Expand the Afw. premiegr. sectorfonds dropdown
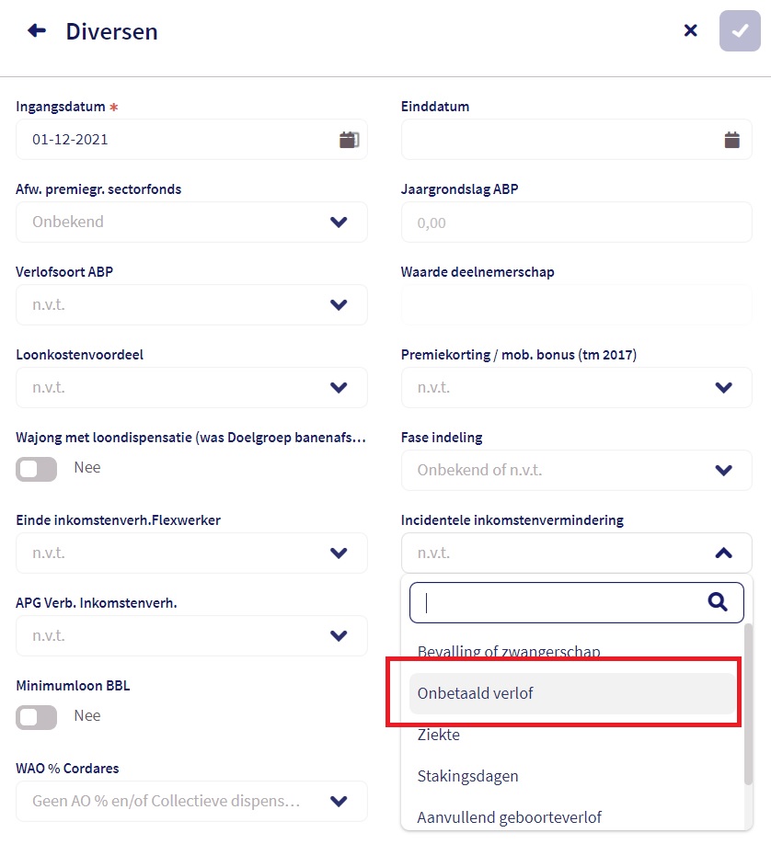 point(339,222)
